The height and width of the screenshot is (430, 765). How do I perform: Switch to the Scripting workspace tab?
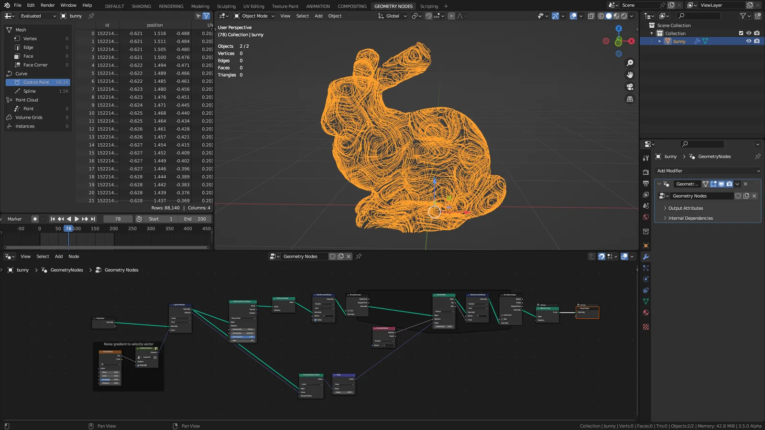click(x=429, y=6)
